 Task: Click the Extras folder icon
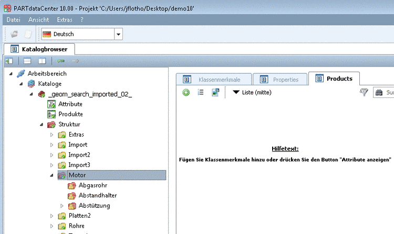(x=62, y=135)
